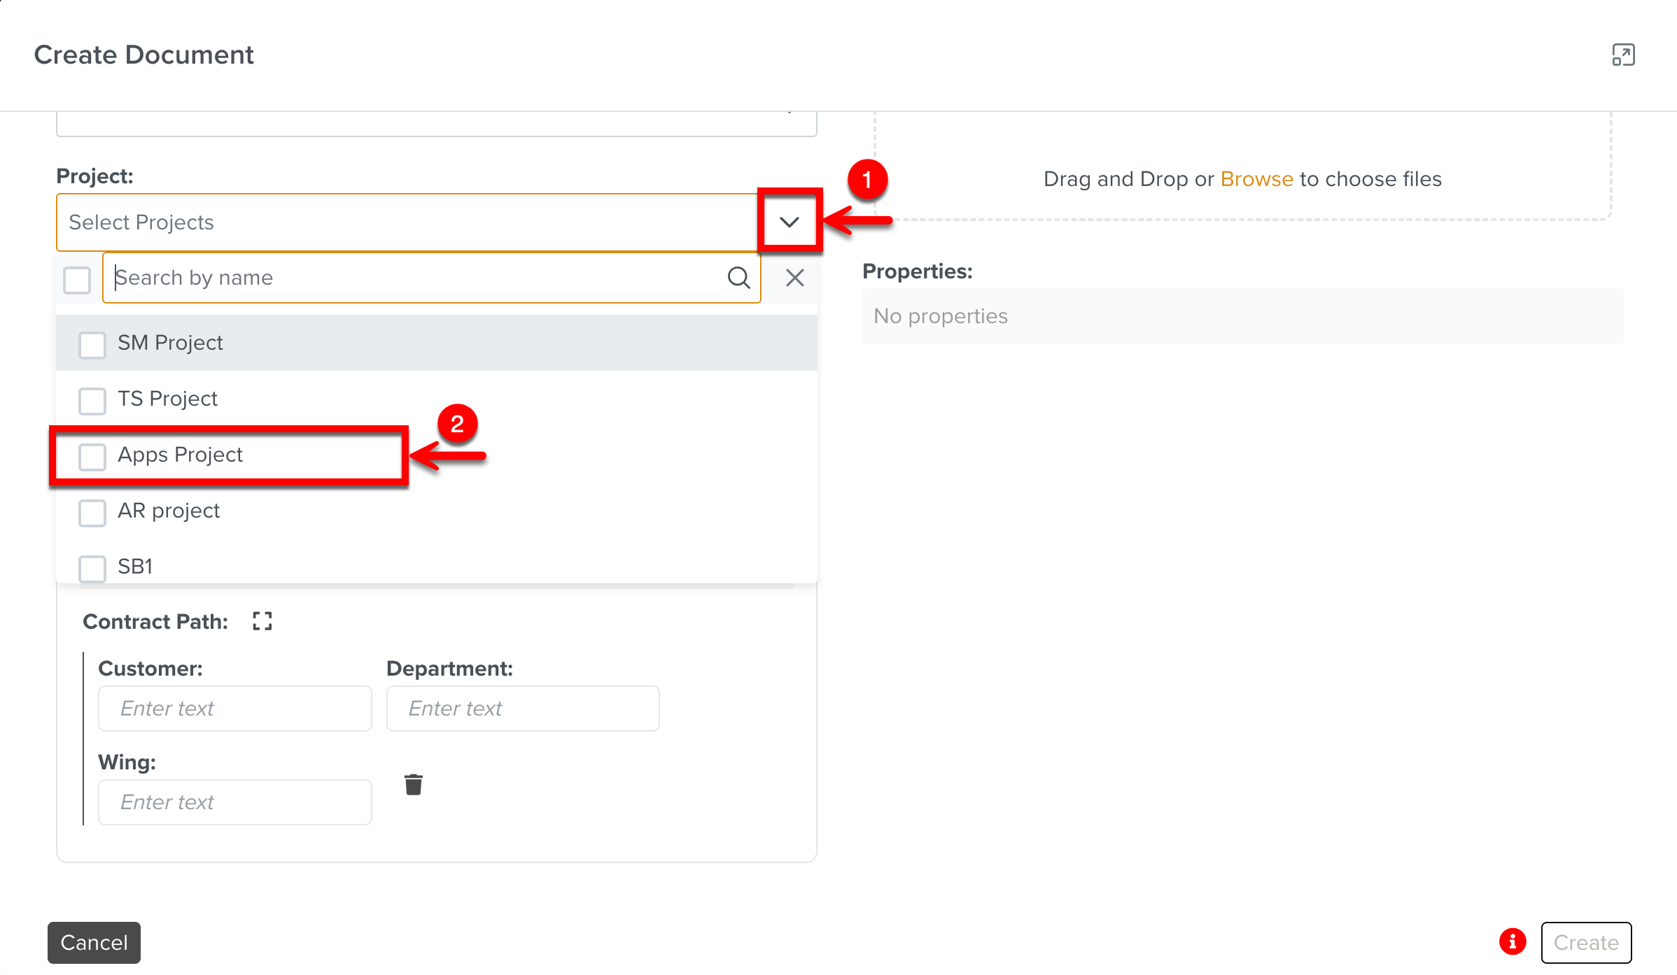Toggle the select-all projects checkbox
This screenshot has height=975, width=1677.
pyautogui.click(x=77, y=280)
